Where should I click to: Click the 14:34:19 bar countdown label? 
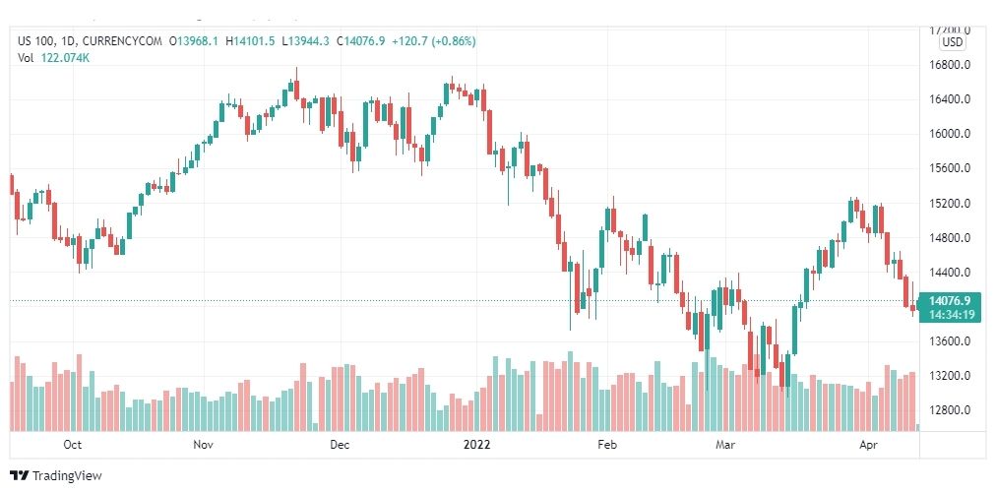949,314
